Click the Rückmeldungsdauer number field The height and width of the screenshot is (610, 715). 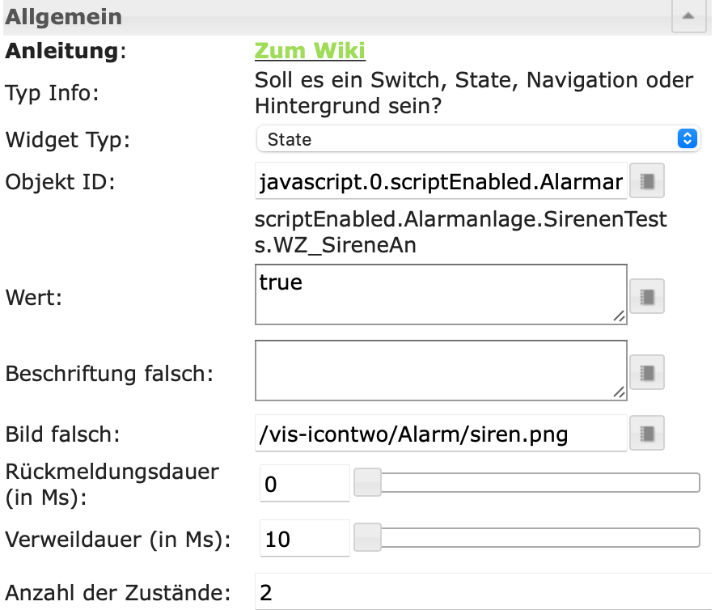pos(304,484)
